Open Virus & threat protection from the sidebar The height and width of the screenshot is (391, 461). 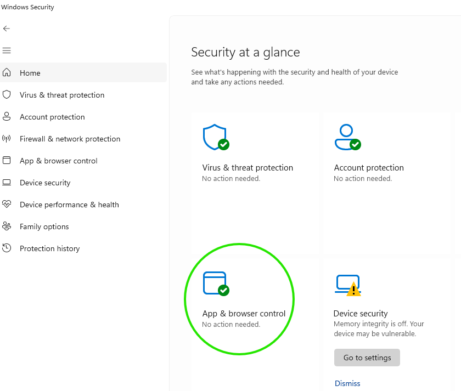pyautogui.click(x=62, y=95)
